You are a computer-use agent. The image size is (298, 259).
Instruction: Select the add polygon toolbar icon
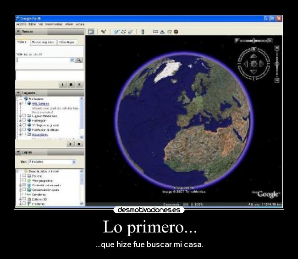(116, 32)
